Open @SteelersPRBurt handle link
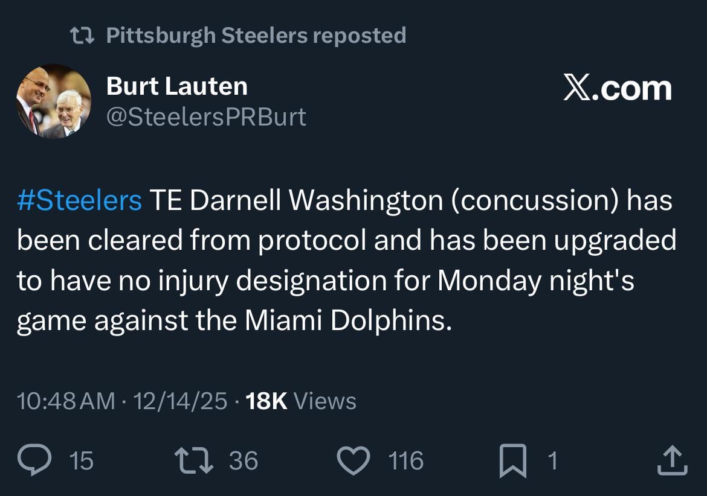 click(x=205, y=116)
